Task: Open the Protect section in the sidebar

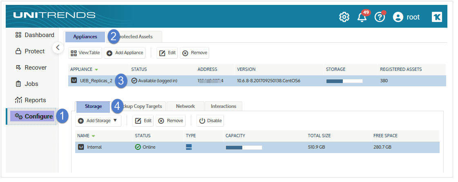Action: (30, 51)
